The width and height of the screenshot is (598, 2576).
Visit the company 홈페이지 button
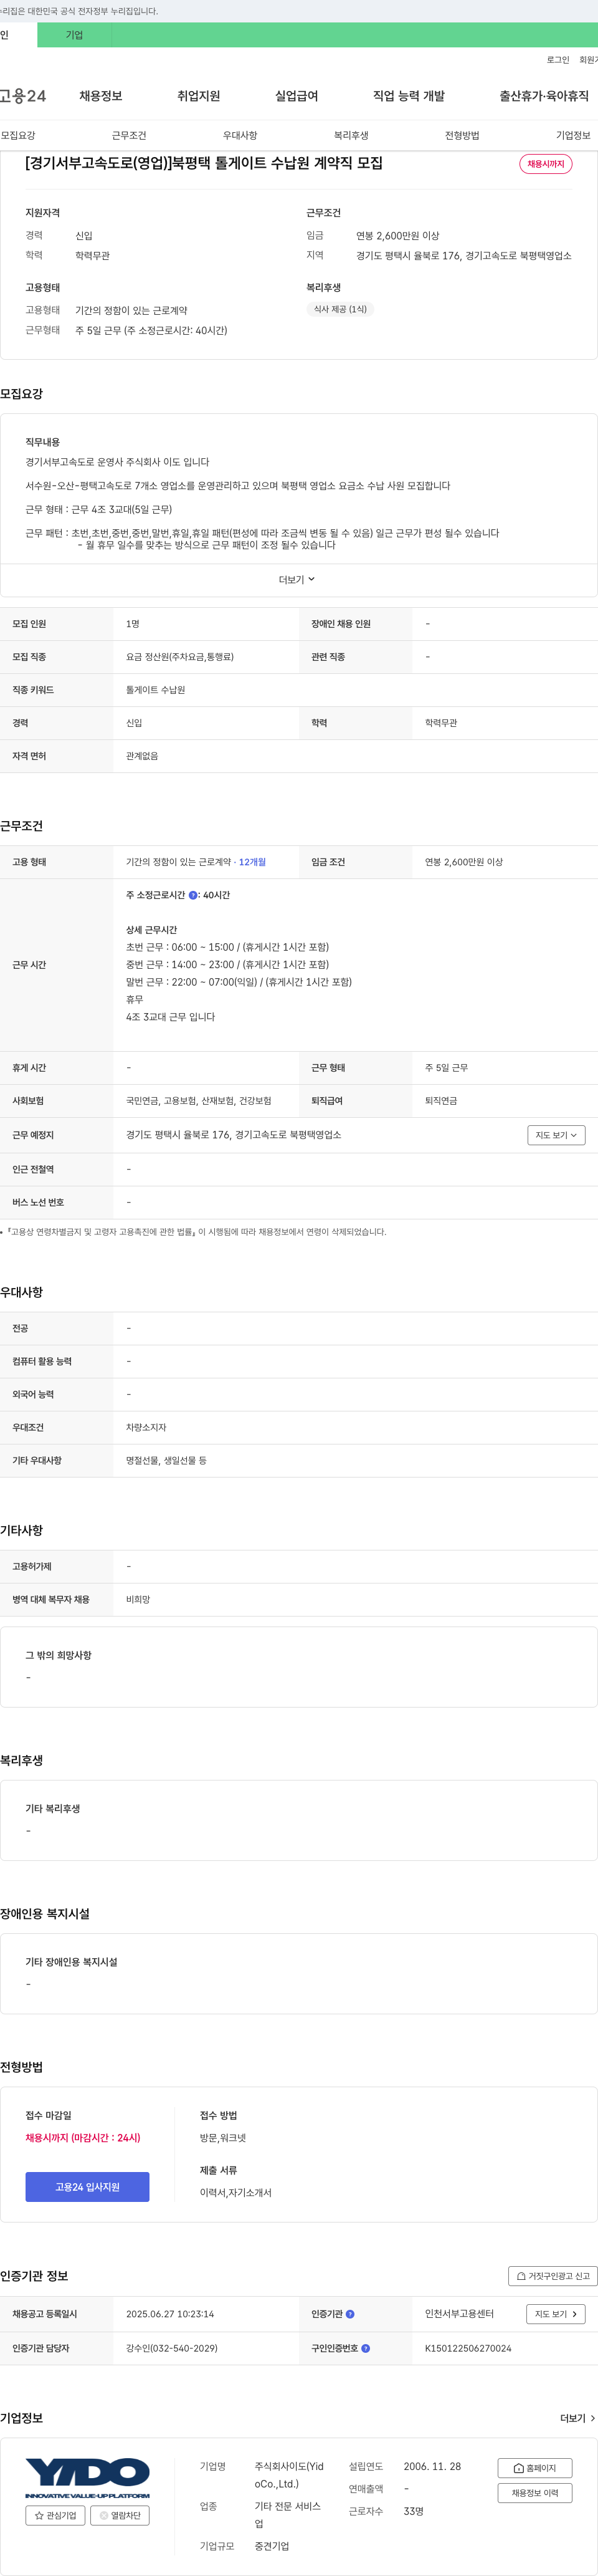535,2468
